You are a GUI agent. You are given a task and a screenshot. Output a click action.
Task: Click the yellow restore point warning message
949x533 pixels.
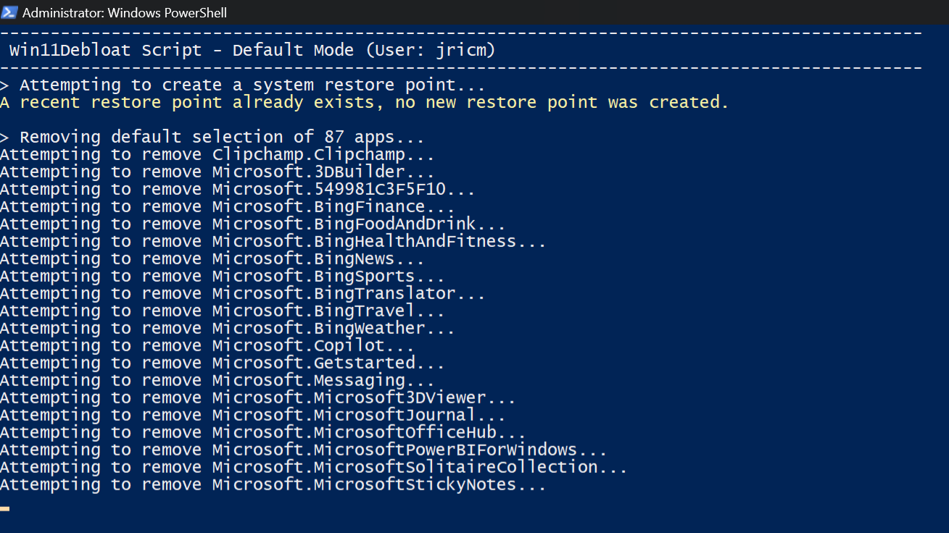point(365,103)
